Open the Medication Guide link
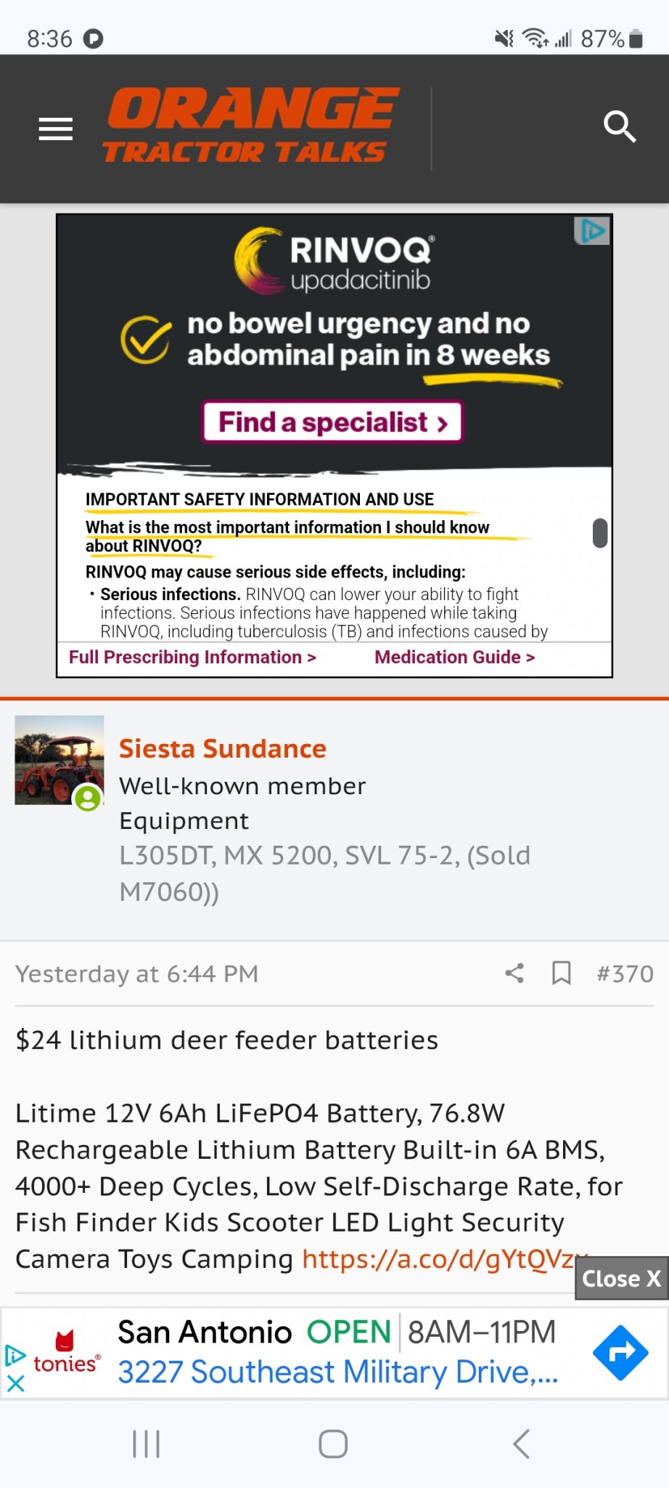The height and width of the screenshot is (1488, 669). pyautogui.click(x=454, y=658)
